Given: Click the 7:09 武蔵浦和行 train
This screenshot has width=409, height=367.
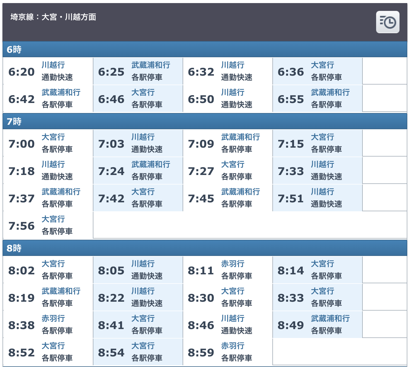Looking at the screenshot, I should coord(228,143).
